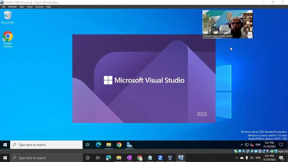Open the guest Windows Start button
288x162 pixels.
click(x=5, y=145)
